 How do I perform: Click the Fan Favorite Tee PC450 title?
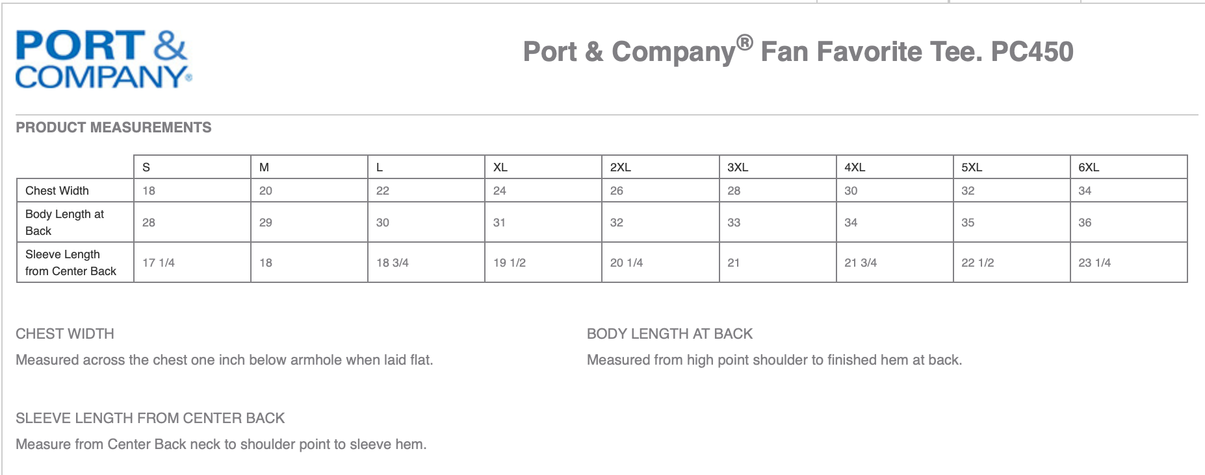(797, 51)
